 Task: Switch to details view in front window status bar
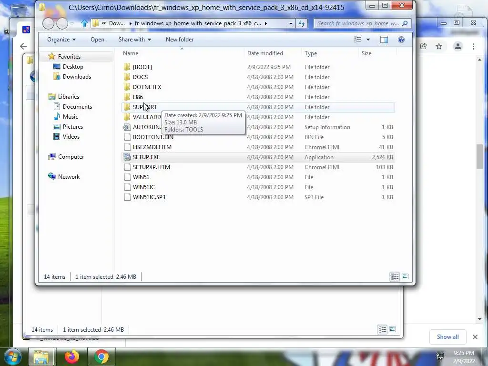(395, 276)
